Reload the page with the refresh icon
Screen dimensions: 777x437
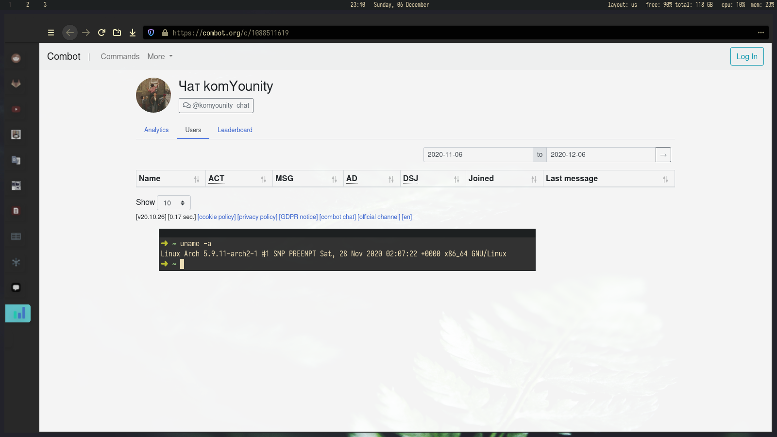click(101, 33)
